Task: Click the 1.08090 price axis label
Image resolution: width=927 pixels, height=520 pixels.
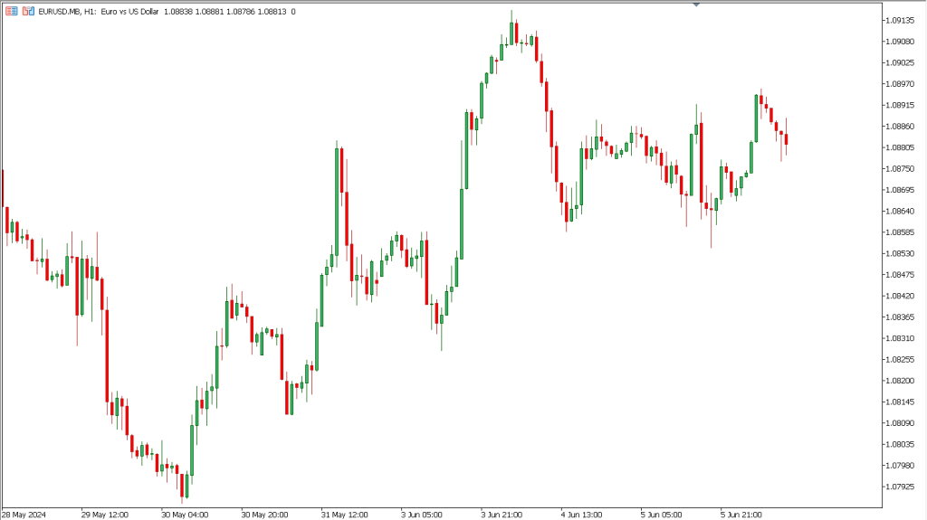Action: pos(899,423)
